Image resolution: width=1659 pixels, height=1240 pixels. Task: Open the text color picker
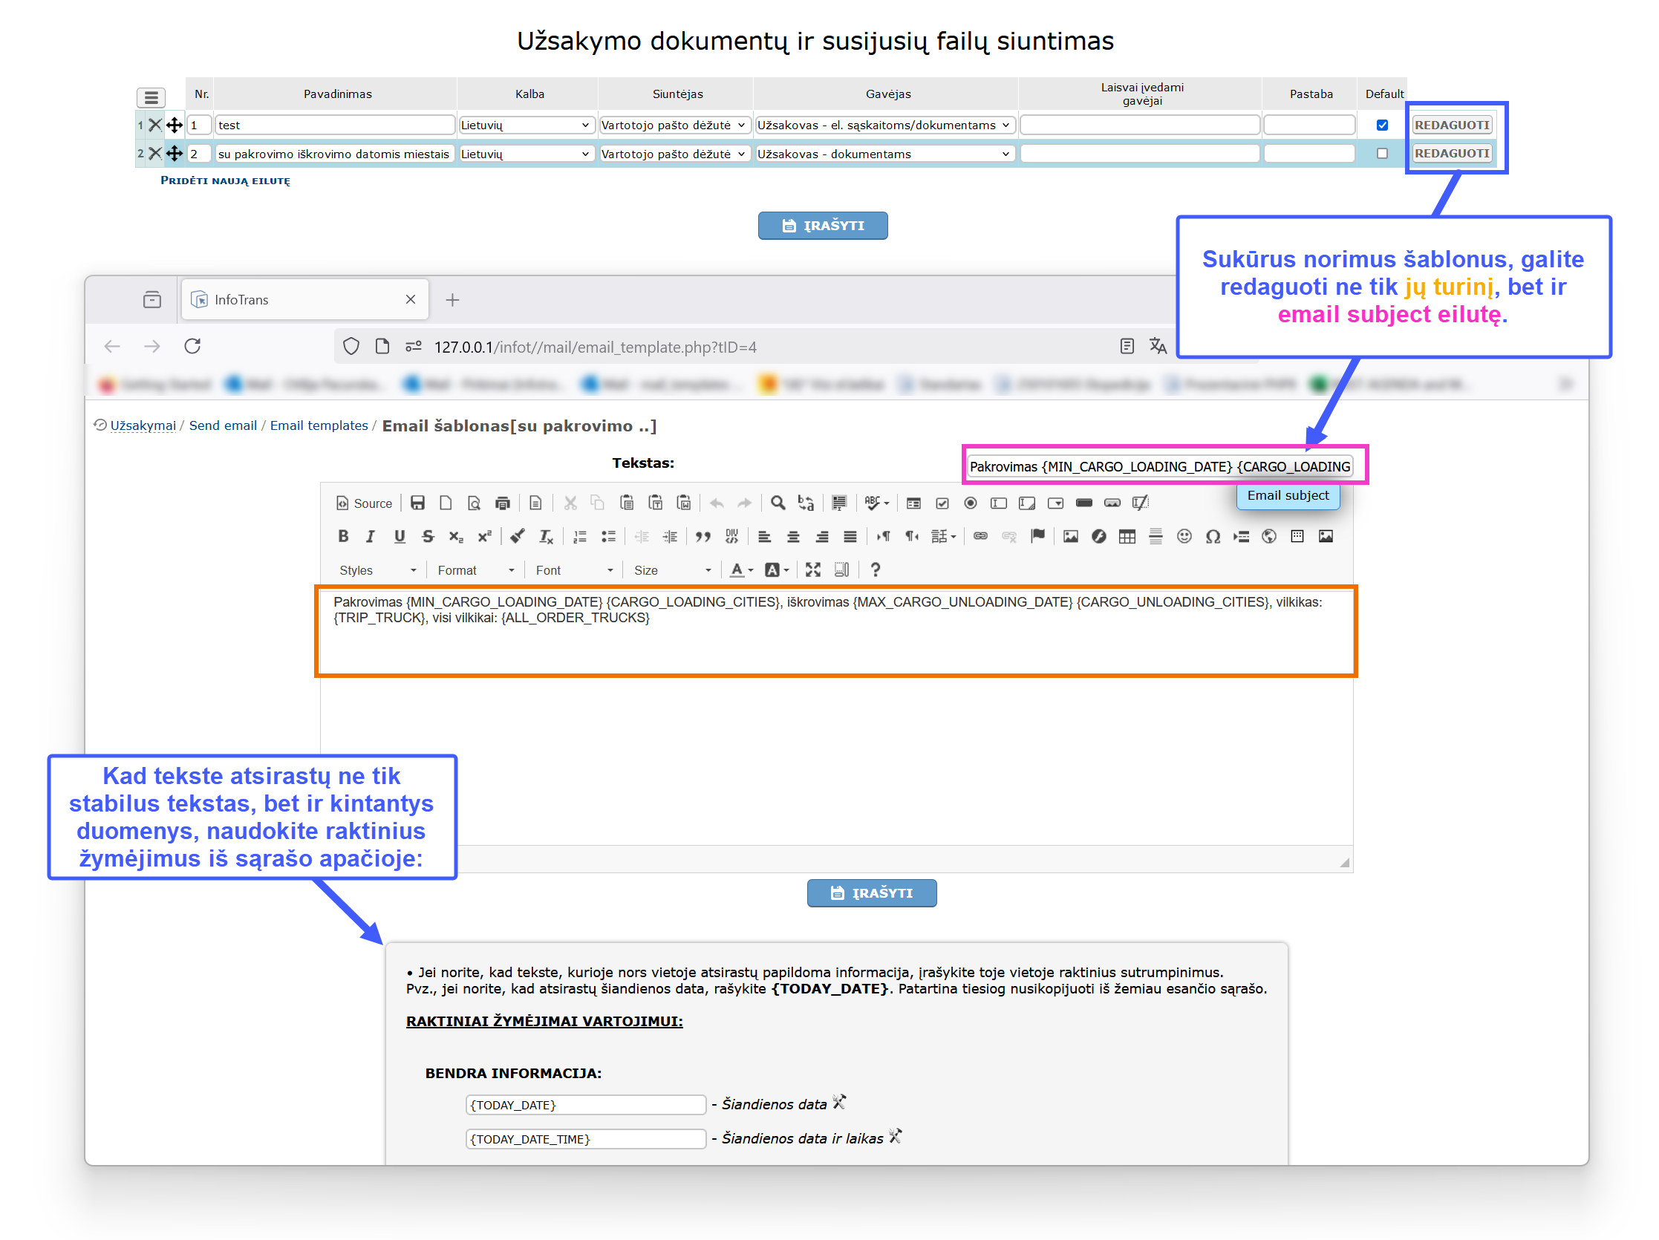[741, 570]
